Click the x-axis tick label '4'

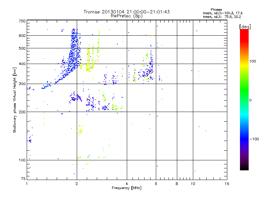coord(127,184)
